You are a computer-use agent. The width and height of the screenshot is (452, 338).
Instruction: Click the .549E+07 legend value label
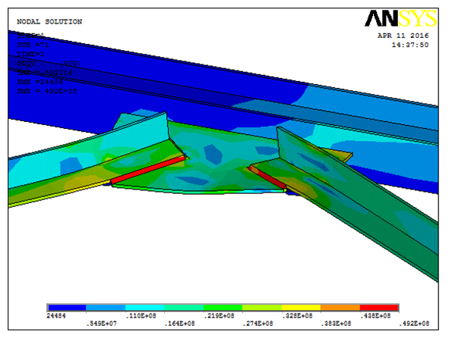coord(102,324)
